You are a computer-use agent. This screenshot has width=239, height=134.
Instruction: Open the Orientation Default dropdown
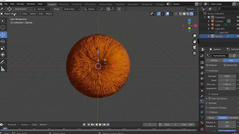pos(42,9)
